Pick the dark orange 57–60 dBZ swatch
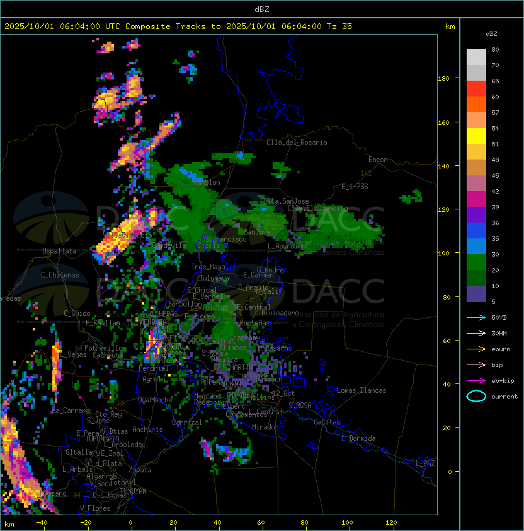524x531 pixels. [476, 104]
